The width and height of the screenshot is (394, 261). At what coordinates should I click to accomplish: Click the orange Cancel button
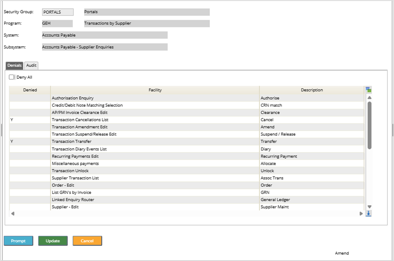87,241
